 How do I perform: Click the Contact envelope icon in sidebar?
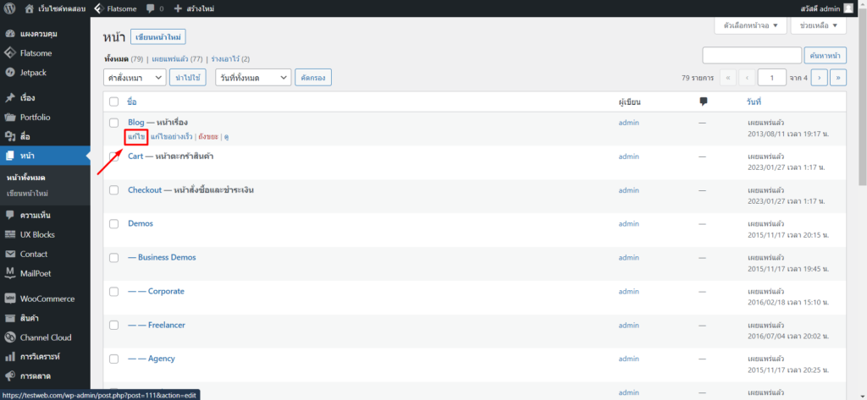pos(9,255)
